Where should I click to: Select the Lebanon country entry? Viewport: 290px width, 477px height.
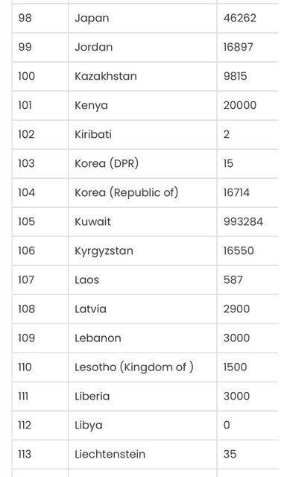pos(98,338)
